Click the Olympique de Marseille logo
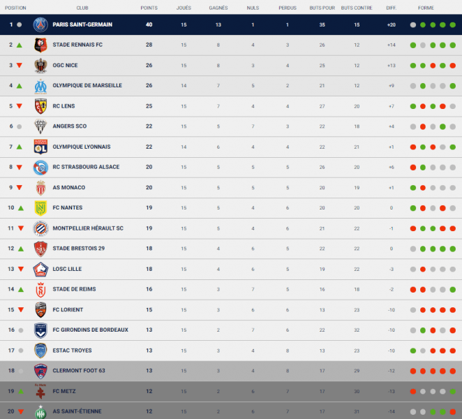The image size is (462, 419). point(40,86)
